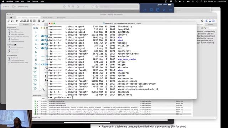The height and width of the screenshot is (128, 228).
Task: Open the MySQL Workbench home tab
Action: [11, 17]
